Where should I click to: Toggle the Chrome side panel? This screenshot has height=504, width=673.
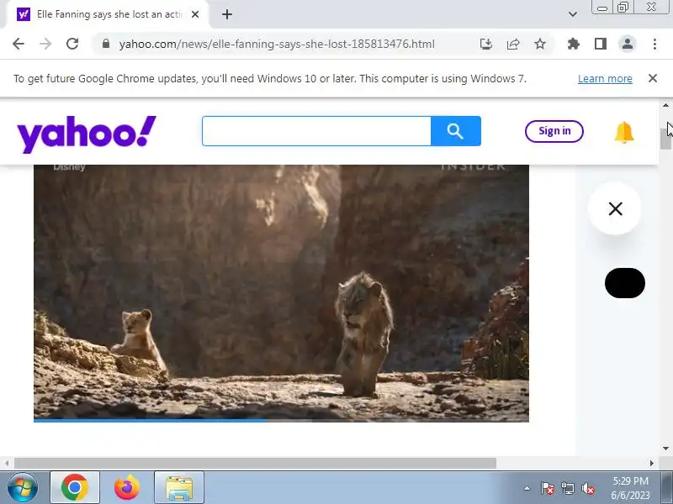(x=601, y=44)
